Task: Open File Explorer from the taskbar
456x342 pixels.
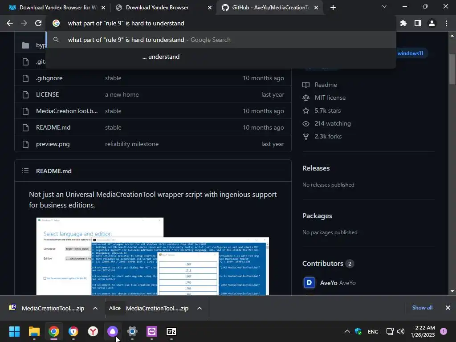Action: pos(34,331)
